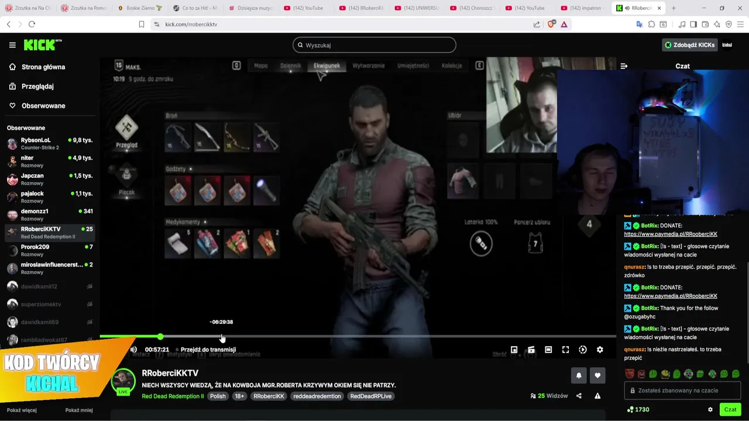This screenshot has width=749, height=421.
Task: Open Prorok209 channel in followed list
Action: [50, 250]
